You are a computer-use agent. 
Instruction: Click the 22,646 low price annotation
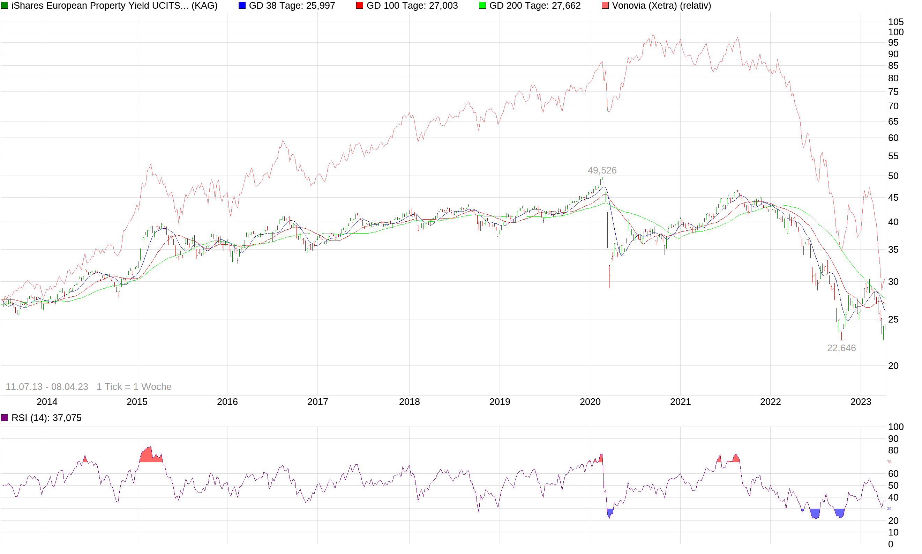841,348
